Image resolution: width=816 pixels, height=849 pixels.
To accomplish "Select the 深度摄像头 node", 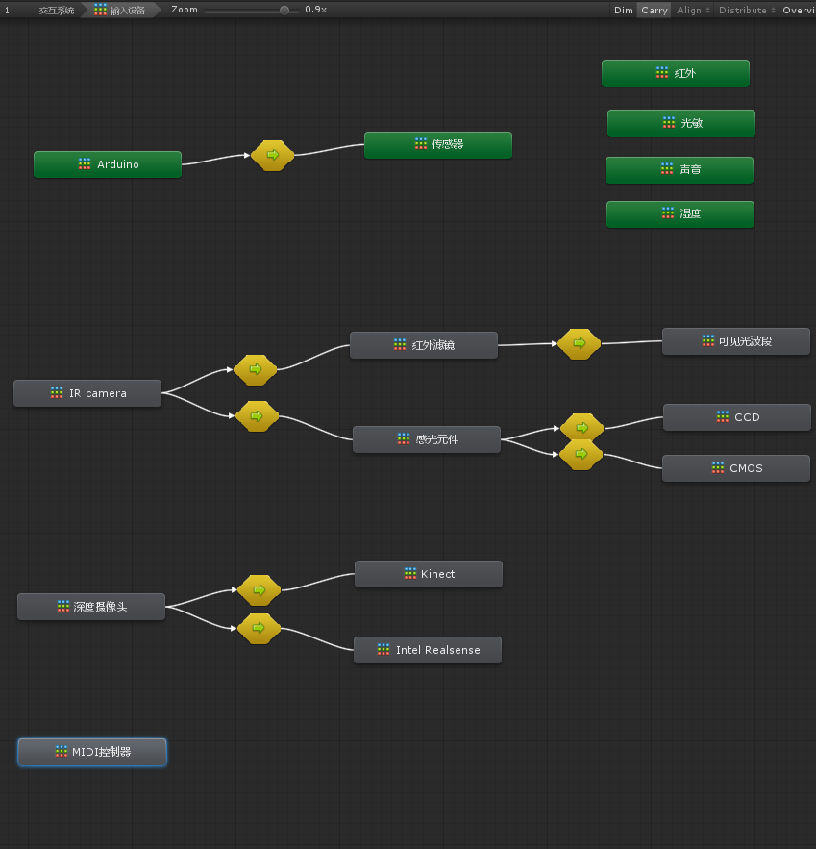I will click(x=91, y=607).
